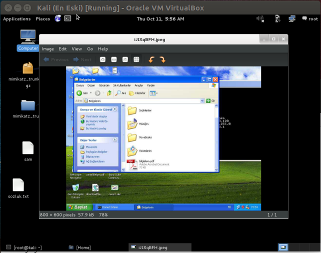Image resolution: width=321 pixels, height=253 pixels.
Task: Select the Computer desktop icon
Action: pos(28,40)
